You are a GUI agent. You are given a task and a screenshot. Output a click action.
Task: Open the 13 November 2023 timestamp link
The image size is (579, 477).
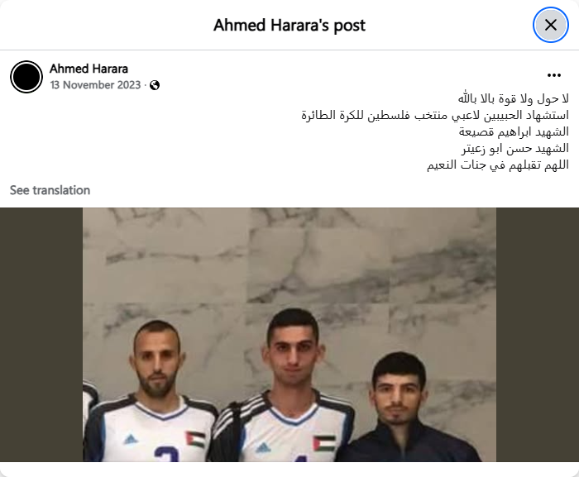click(95, 85)
